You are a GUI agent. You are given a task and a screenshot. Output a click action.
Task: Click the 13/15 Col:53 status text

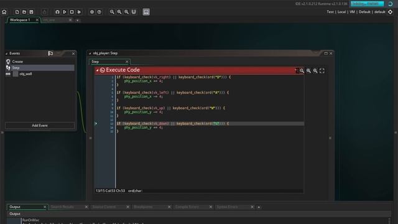[x=111, y=191]
